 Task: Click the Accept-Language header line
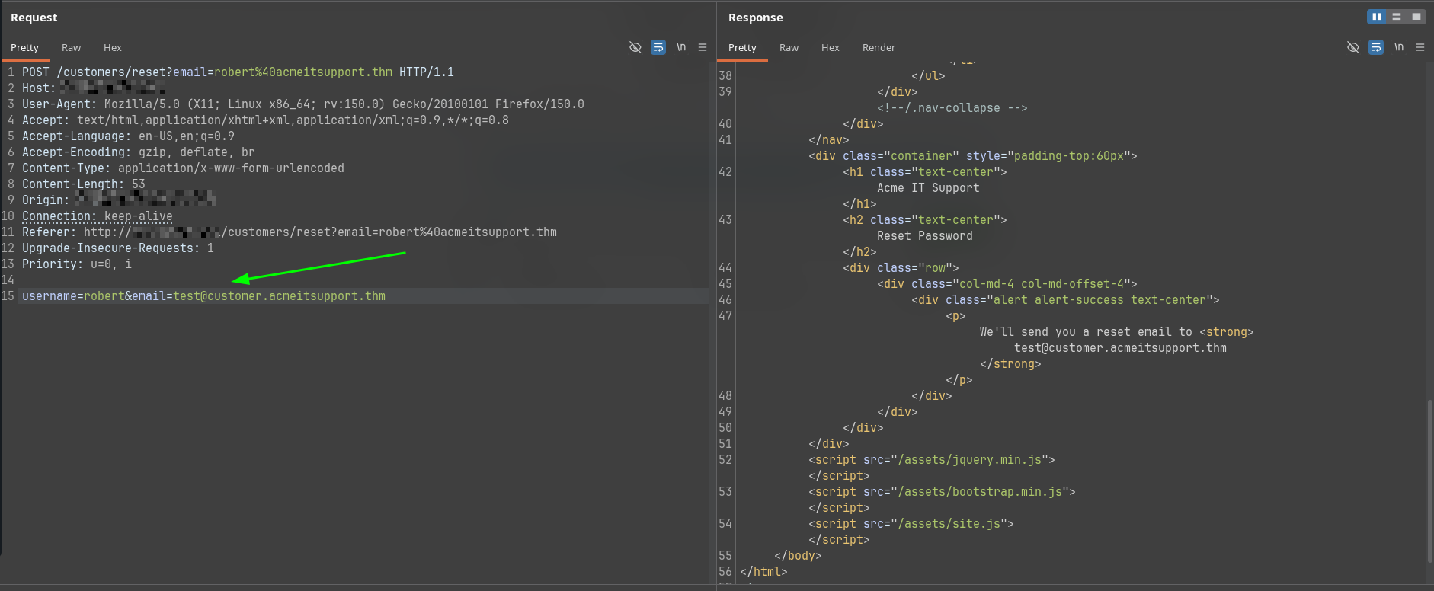(128, 136)
